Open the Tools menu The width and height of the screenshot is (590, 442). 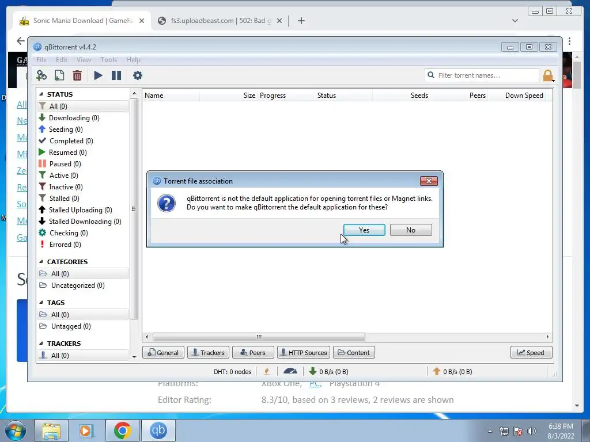[108, 60]
